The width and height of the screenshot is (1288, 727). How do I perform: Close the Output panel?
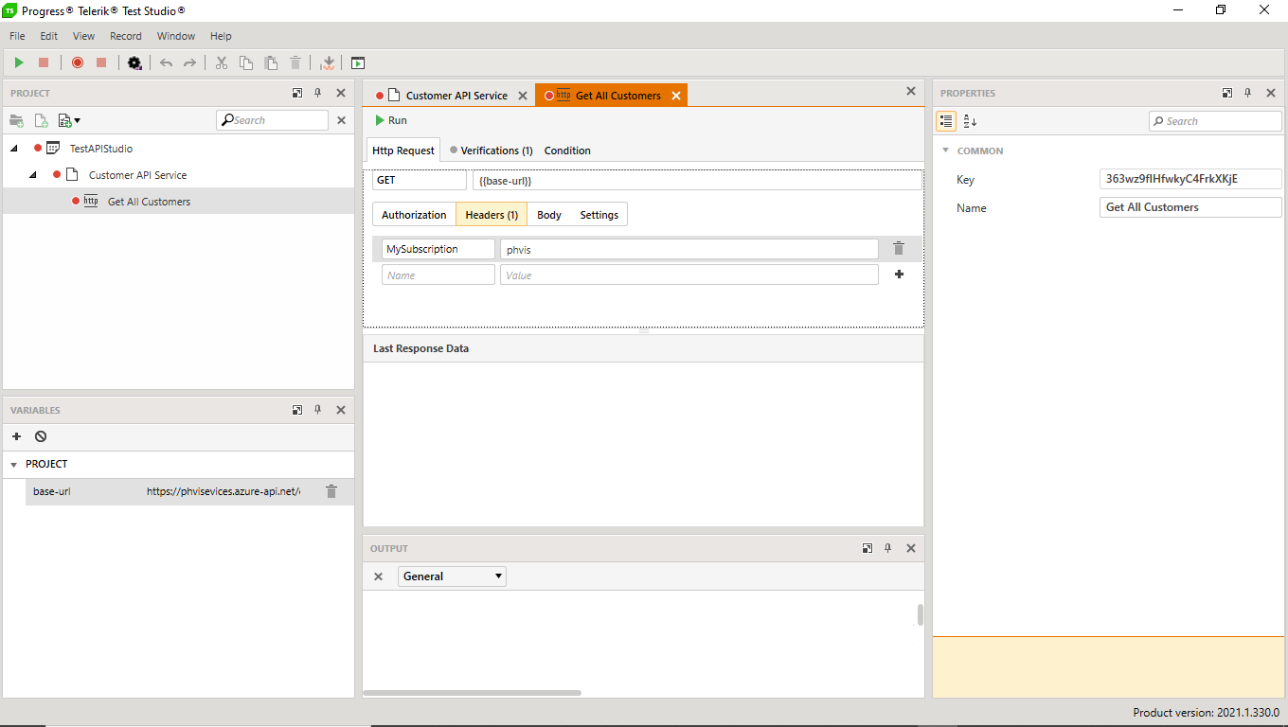(x=911, y=548)
